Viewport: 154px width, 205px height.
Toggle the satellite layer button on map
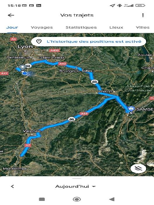coord(138,169)
